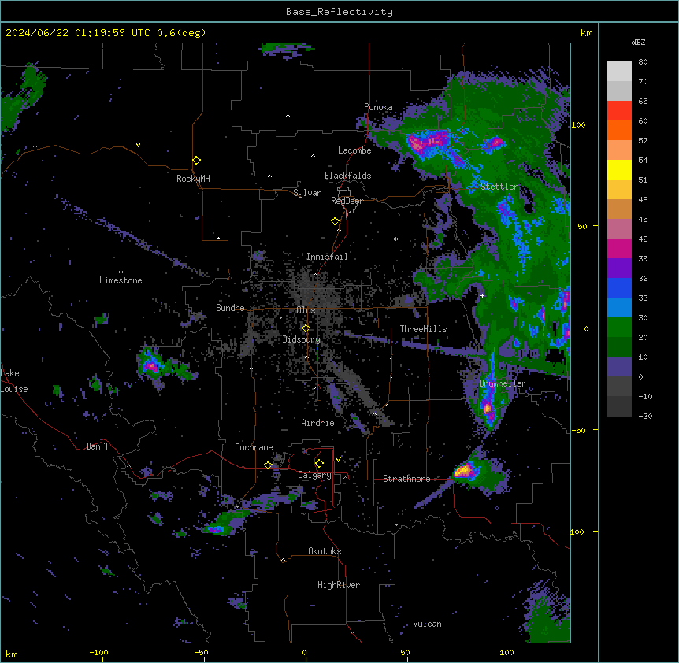
Task: Click the storm core just below the Drumheller label
Action: [x=488, y=408]
